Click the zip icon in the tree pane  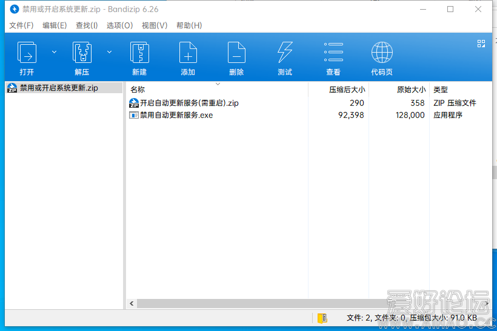click(x=12, y=88)
